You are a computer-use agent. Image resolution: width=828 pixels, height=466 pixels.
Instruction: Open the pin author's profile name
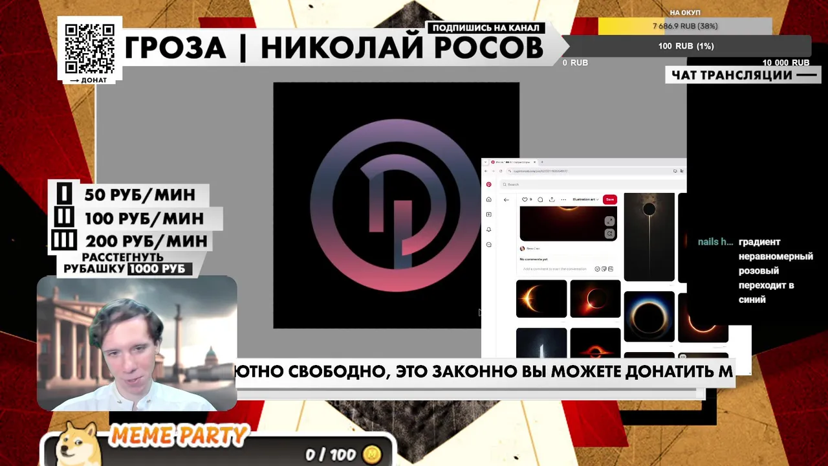[x=533, y=249]
